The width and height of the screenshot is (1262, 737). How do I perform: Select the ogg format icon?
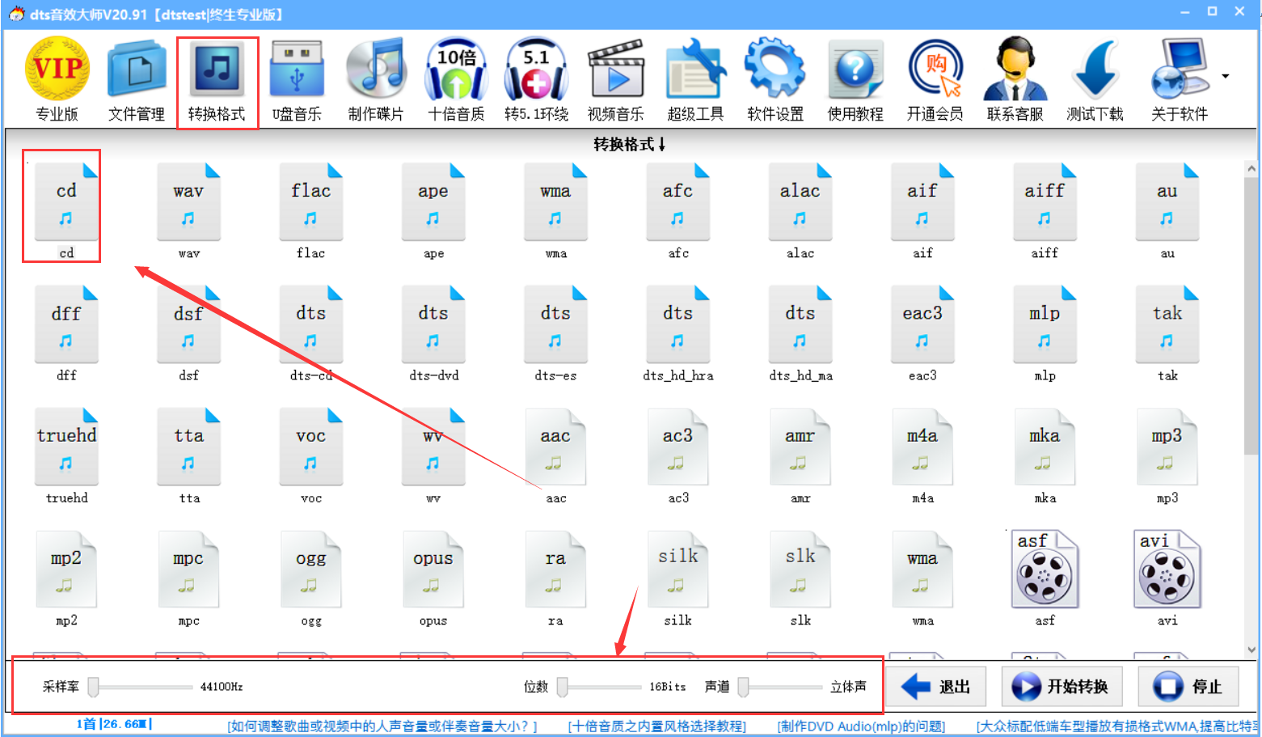point(310,578)
